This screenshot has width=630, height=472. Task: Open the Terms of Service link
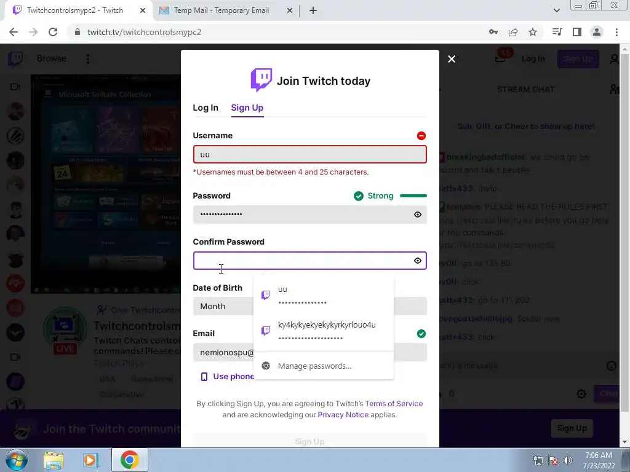[394, 404]
